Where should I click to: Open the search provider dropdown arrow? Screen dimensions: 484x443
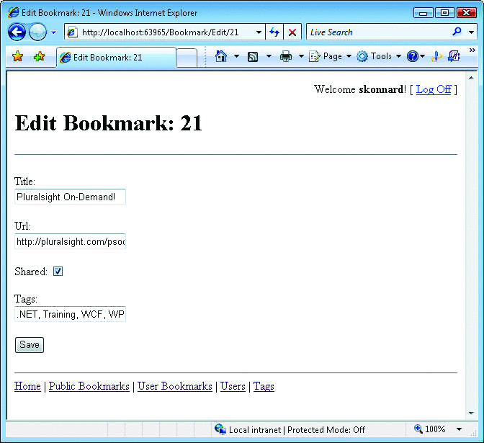pos(471,32)
